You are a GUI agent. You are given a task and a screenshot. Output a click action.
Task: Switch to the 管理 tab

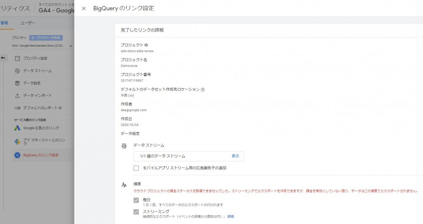click(x=4, y=23)
